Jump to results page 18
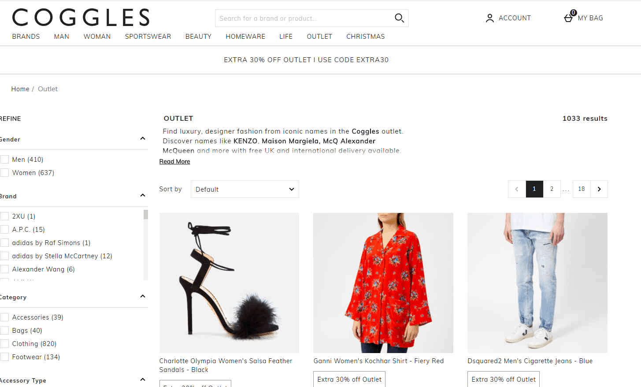This screenshot has height=387, width=641. 582,189
